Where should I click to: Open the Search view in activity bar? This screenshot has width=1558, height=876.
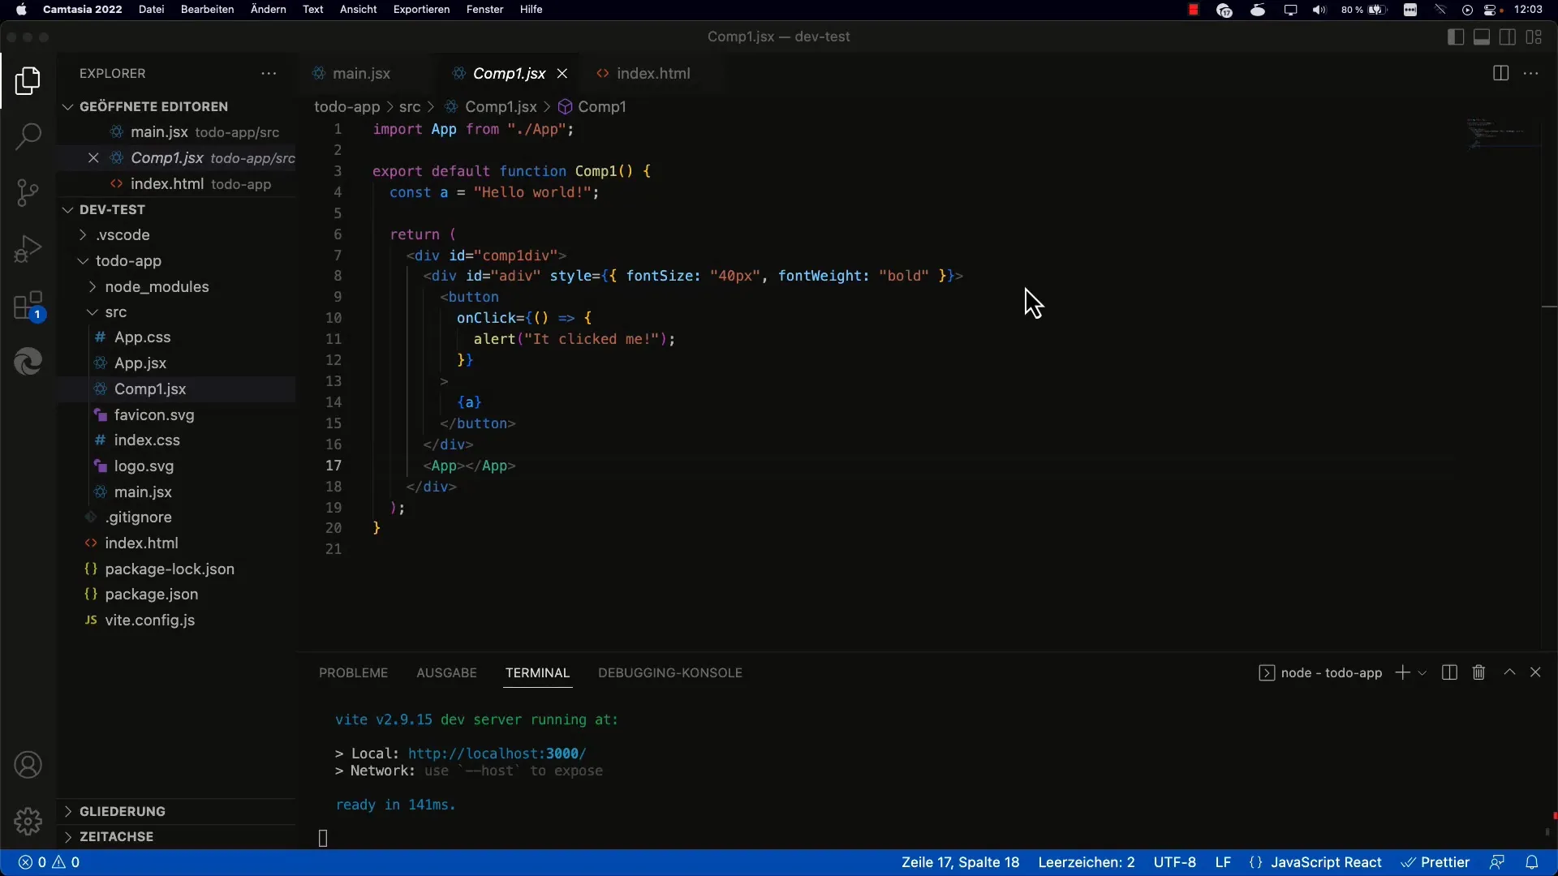[x=28, y=136]
